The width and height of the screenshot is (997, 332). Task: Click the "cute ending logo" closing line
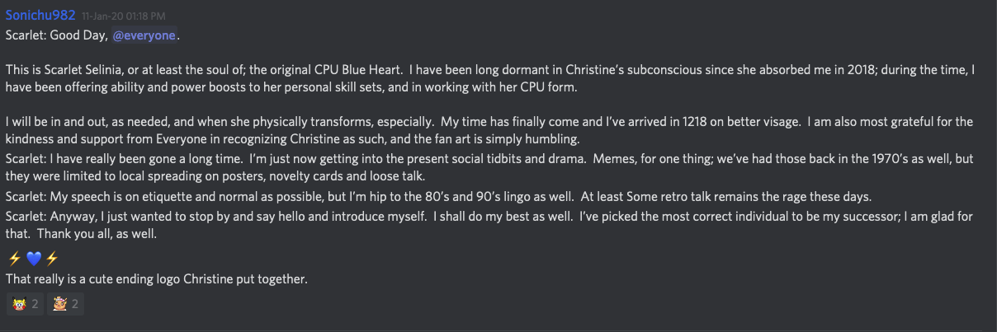pyautogui.click(x=156, y=279)
